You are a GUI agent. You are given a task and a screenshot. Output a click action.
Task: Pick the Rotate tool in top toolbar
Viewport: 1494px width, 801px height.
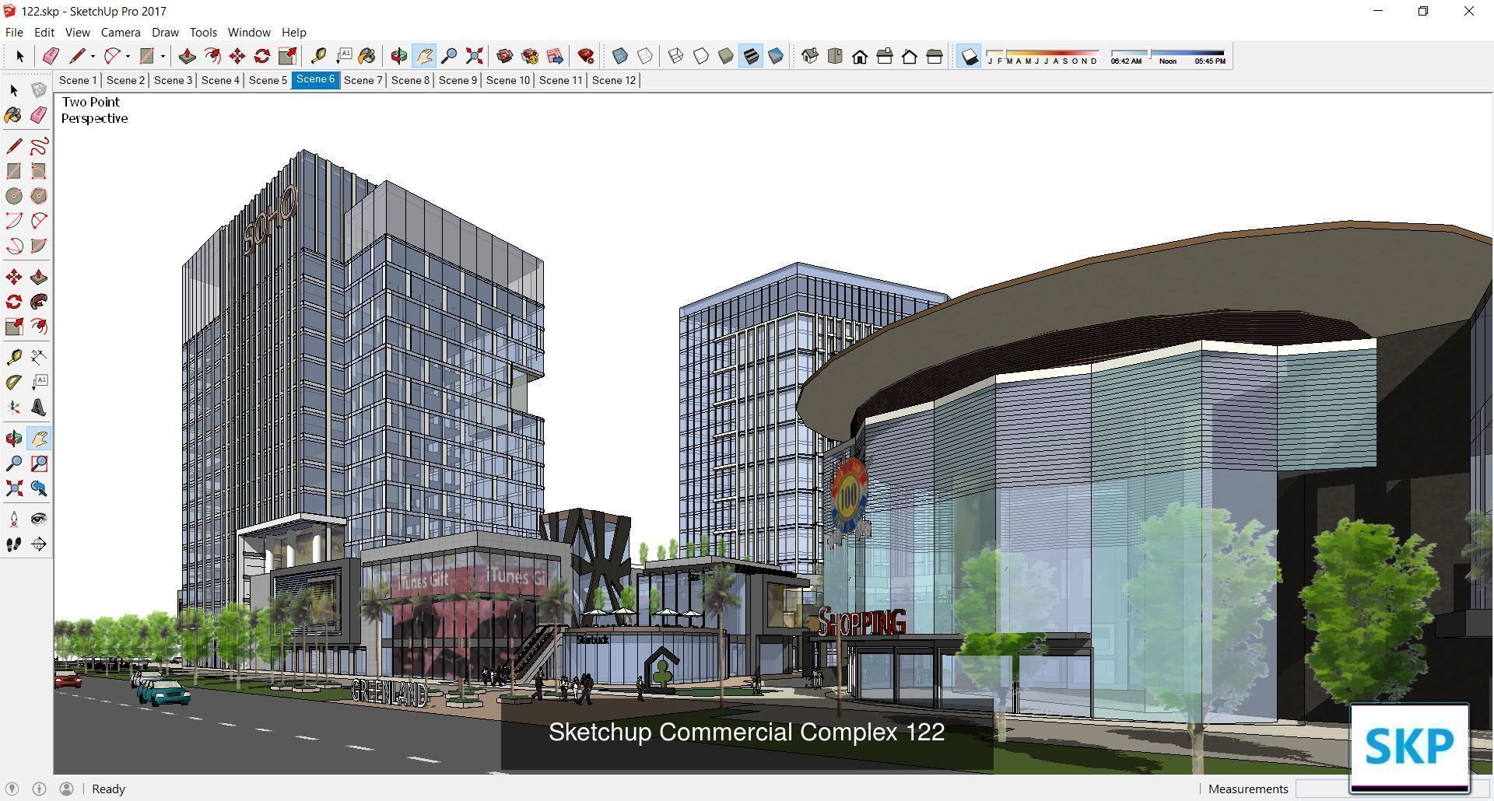[262, 56]
